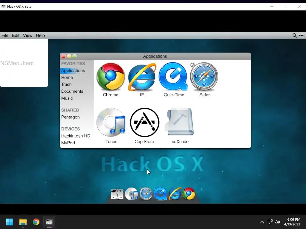Minimize Applications window with yellow button

click(x=69, y=56)
